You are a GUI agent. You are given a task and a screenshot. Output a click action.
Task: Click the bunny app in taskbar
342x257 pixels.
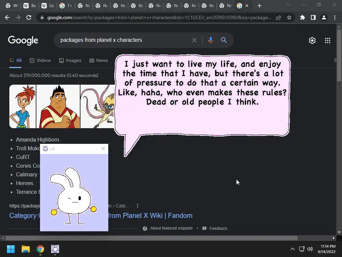pos(55,249)
